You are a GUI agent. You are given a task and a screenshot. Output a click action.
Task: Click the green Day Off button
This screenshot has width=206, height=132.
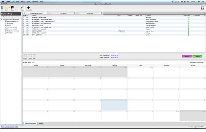pyautogui.click(x=197, y=56)
